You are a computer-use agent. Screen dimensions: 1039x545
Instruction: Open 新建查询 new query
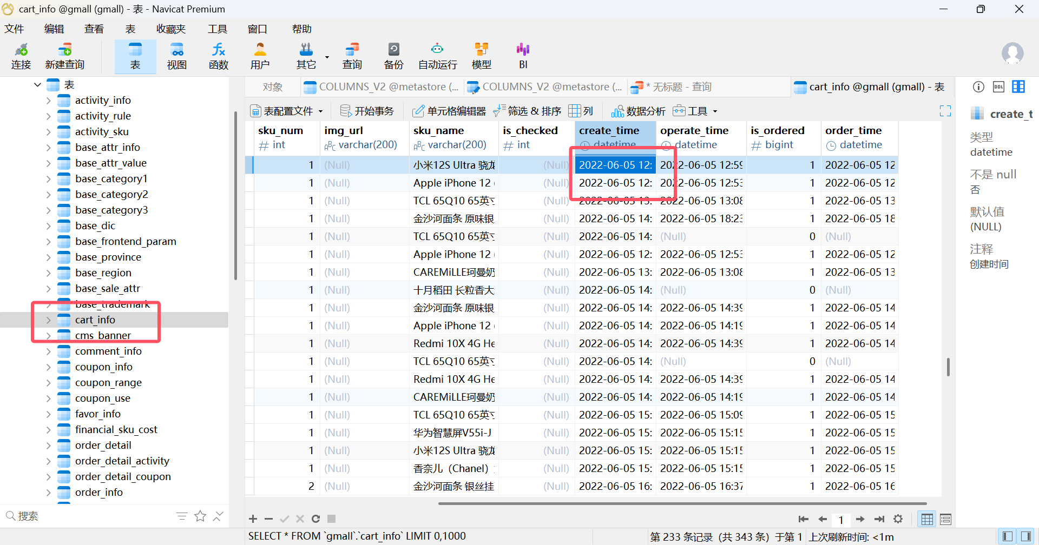pyautogui.click(x=65, y=56)
